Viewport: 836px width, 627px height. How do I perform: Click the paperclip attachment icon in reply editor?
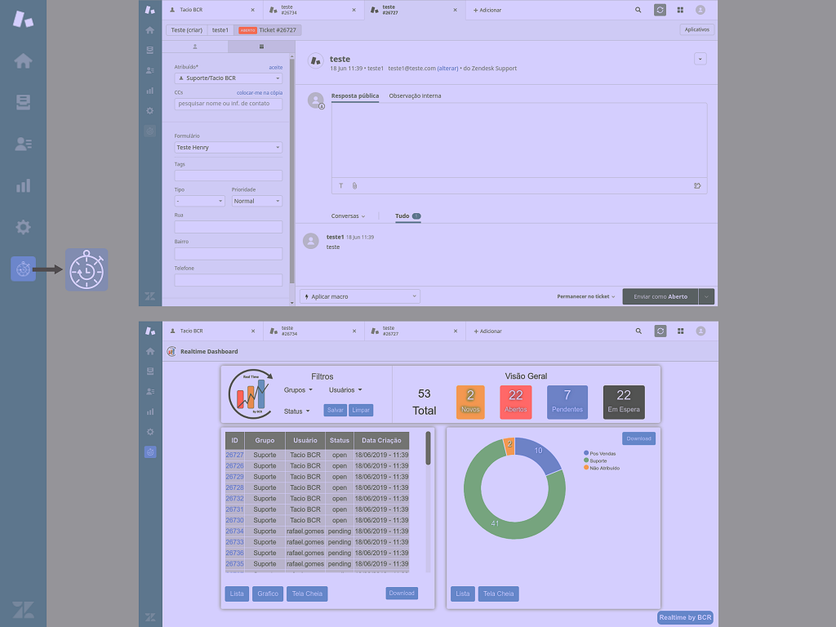(354, 185)
